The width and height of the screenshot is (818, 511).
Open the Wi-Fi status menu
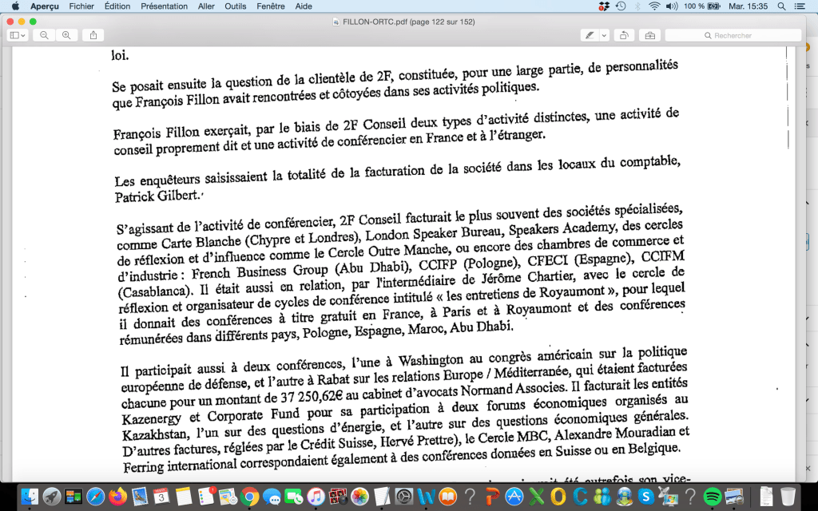654,6
